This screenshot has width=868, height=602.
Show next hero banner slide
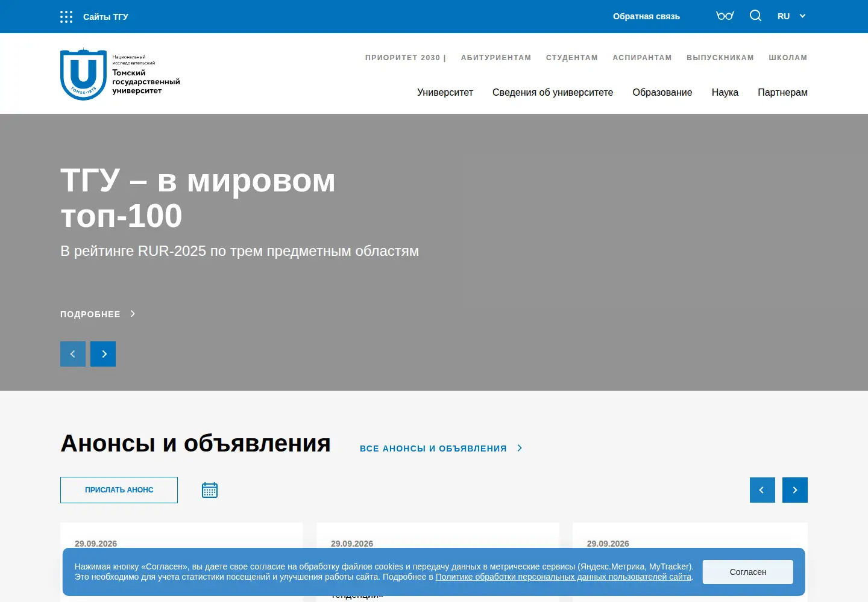pos(103,354)
